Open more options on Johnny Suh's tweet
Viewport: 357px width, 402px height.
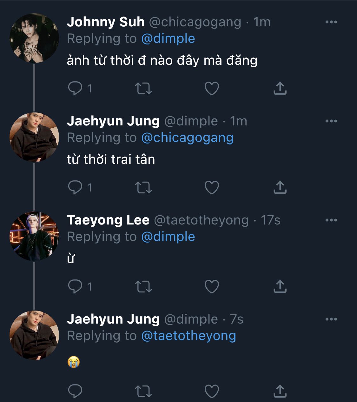pos(331,22)
